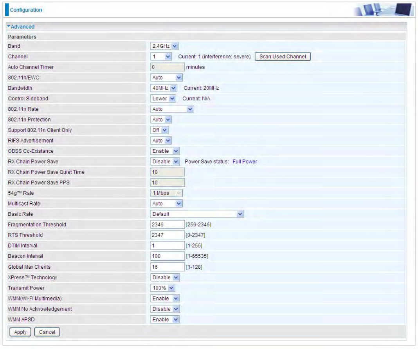Click the Global Max Clients field

(168, 267)
